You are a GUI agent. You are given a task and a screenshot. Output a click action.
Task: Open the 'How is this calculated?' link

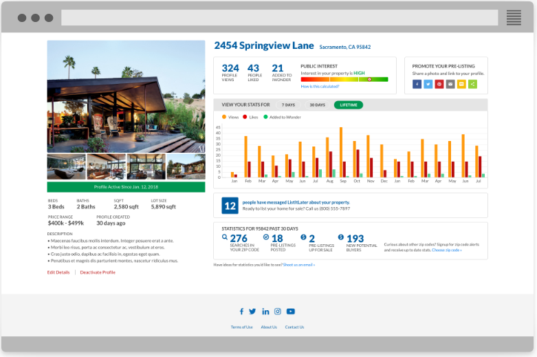point(320,87)
